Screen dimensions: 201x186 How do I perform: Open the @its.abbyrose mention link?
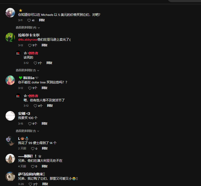[28, 40]
